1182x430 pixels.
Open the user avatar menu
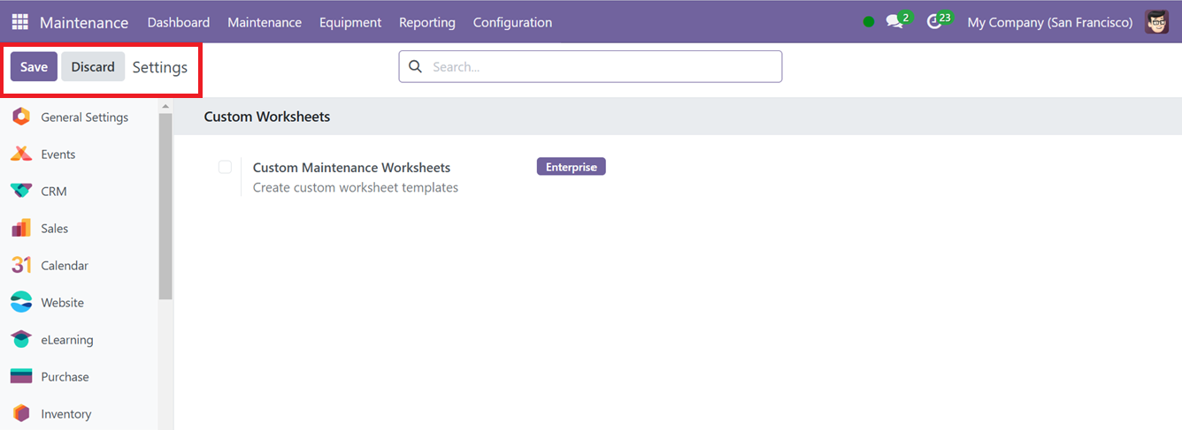tap(1157, 22)
